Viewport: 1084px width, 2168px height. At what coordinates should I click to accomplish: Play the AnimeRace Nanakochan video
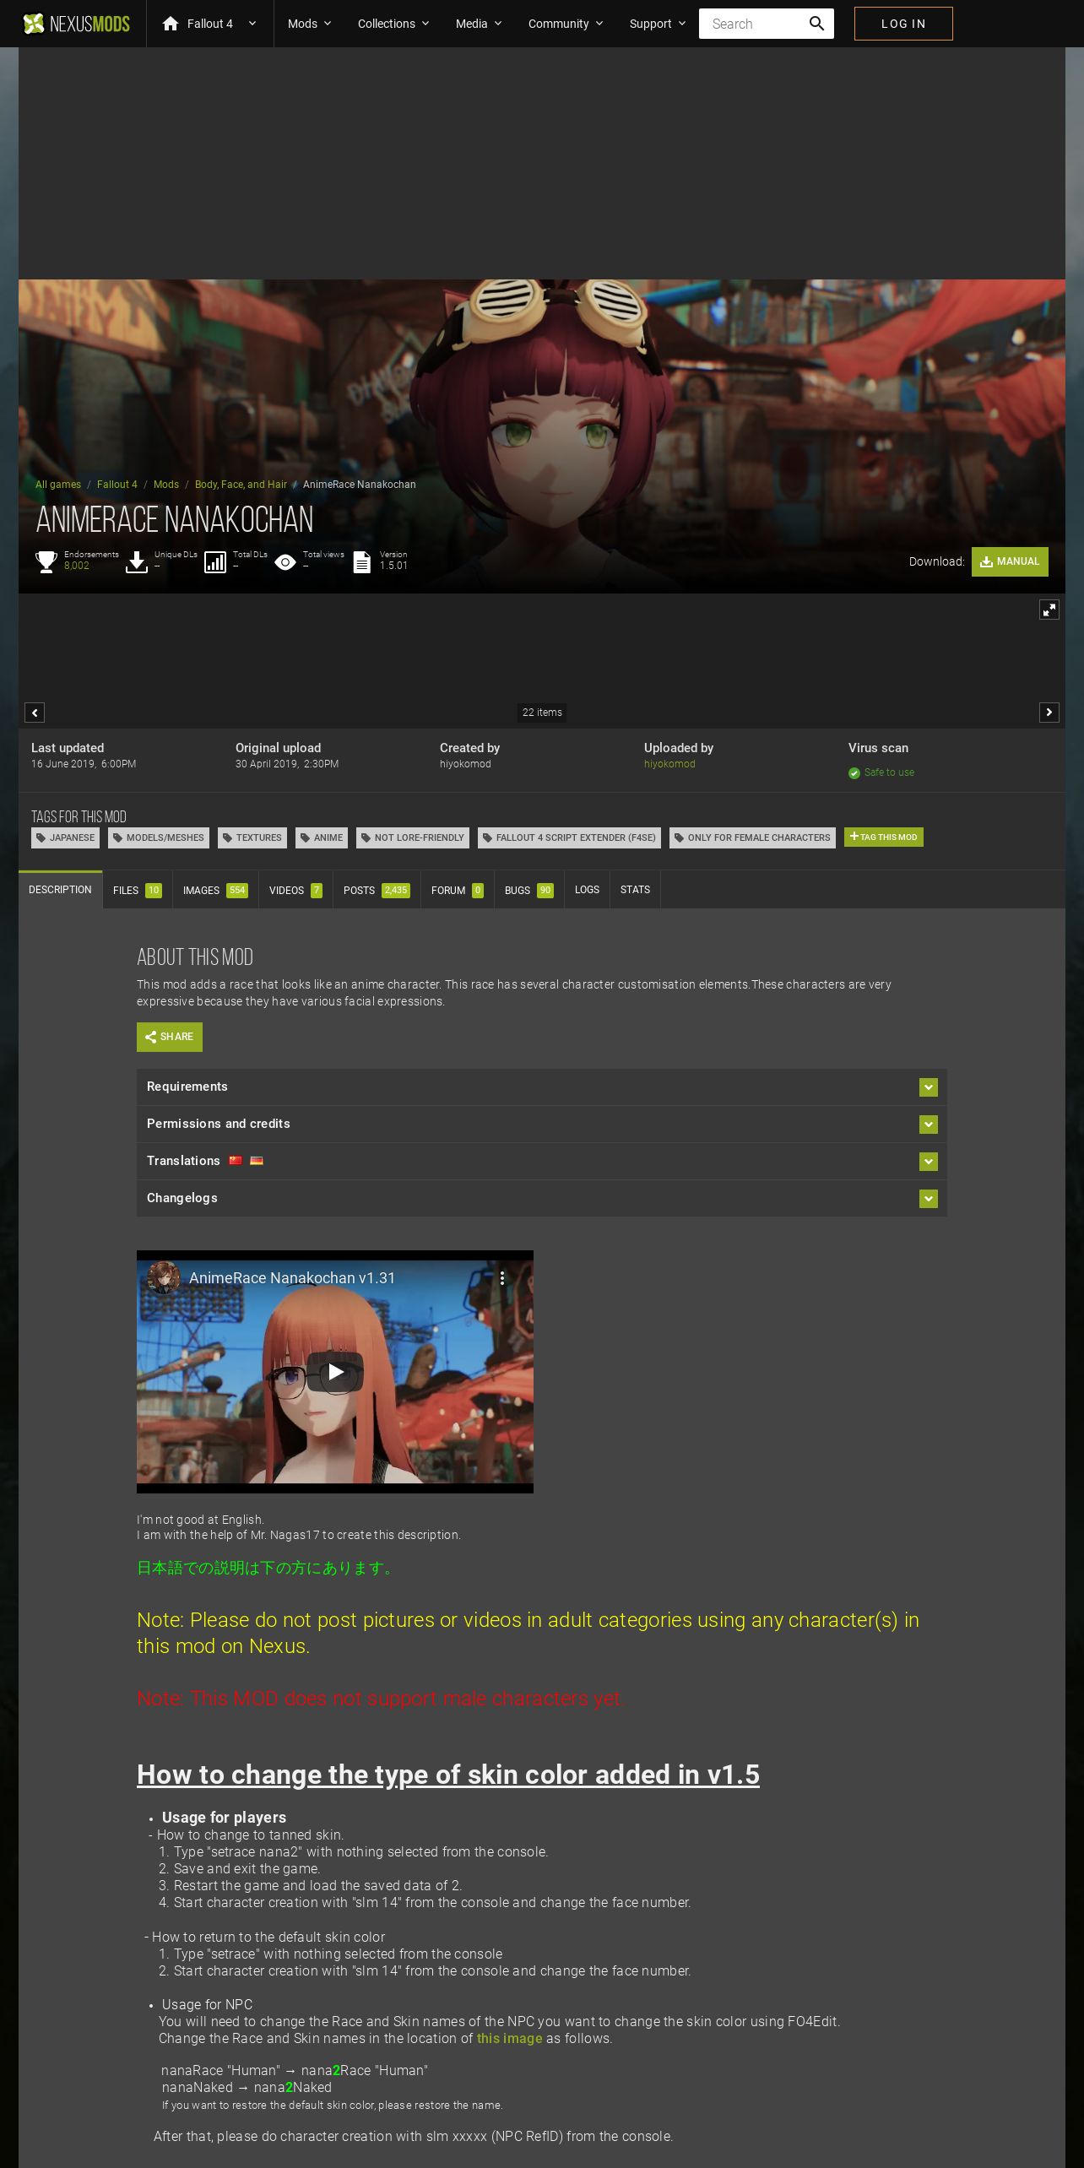pos(335,1372)
